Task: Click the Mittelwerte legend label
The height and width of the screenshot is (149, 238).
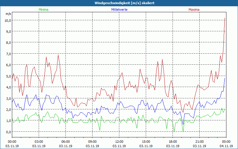Action: tap(119, 10)
